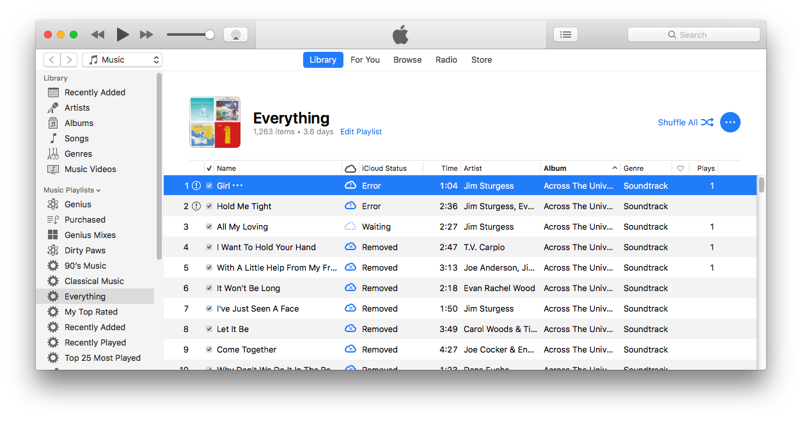
Task: Open Albums in the sidebar
Action: pyautogui.click(x=79, y=123)
